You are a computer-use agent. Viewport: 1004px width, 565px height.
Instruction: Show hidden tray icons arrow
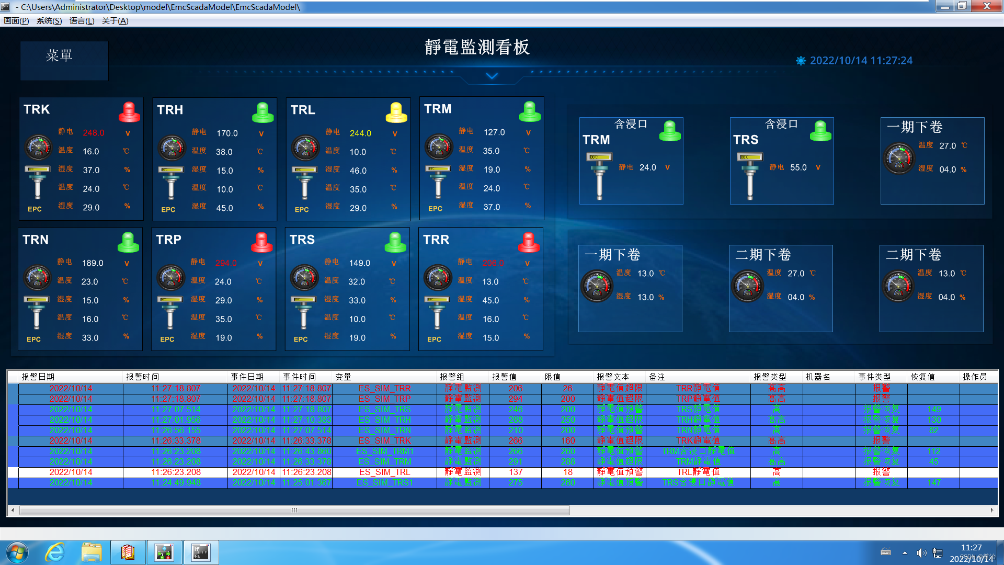pos(905,553)
